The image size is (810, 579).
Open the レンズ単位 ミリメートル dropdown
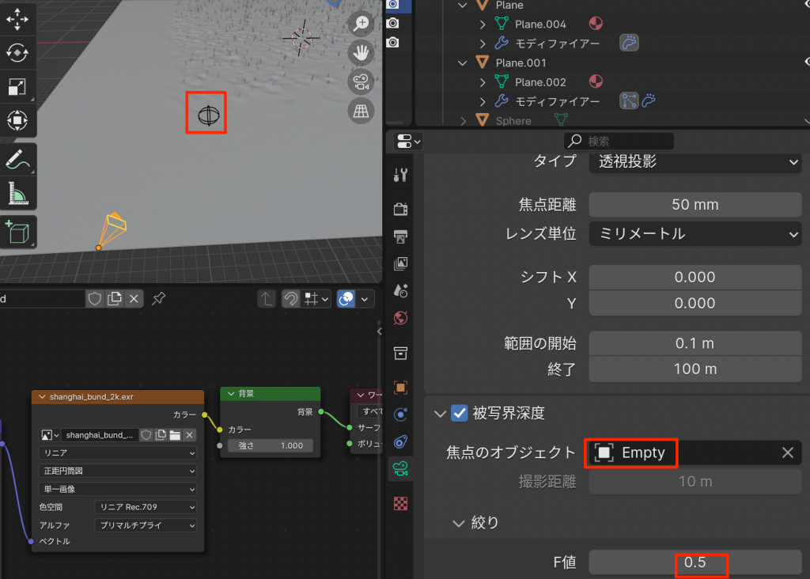695,234
